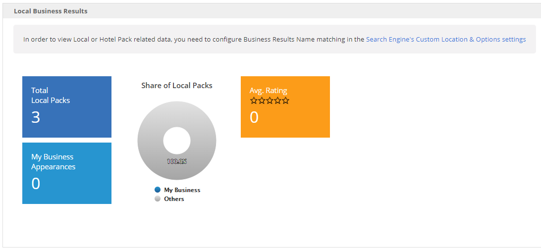Viewport: 541px width, 250px height.
Task: Click the Local Business Results panel header
Action: coord(51,11)
